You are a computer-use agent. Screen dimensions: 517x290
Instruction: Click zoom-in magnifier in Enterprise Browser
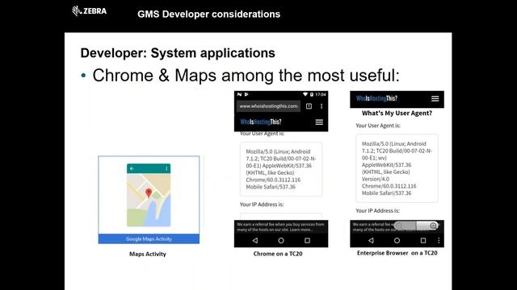(433, 226)
